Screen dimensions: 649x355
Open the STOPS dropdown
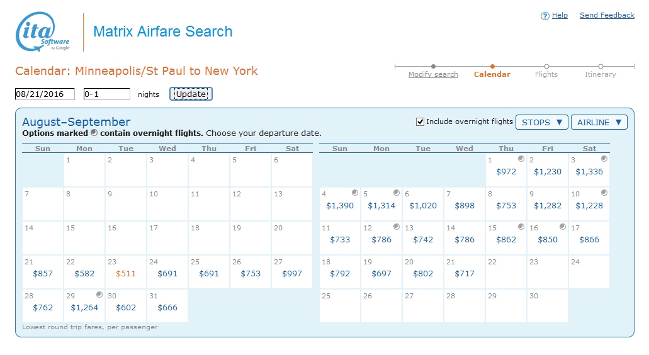click(x=541, y=122)
